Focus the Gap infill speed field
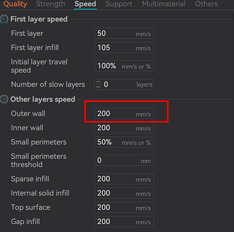The image size is (234, 232). point(124,221)
